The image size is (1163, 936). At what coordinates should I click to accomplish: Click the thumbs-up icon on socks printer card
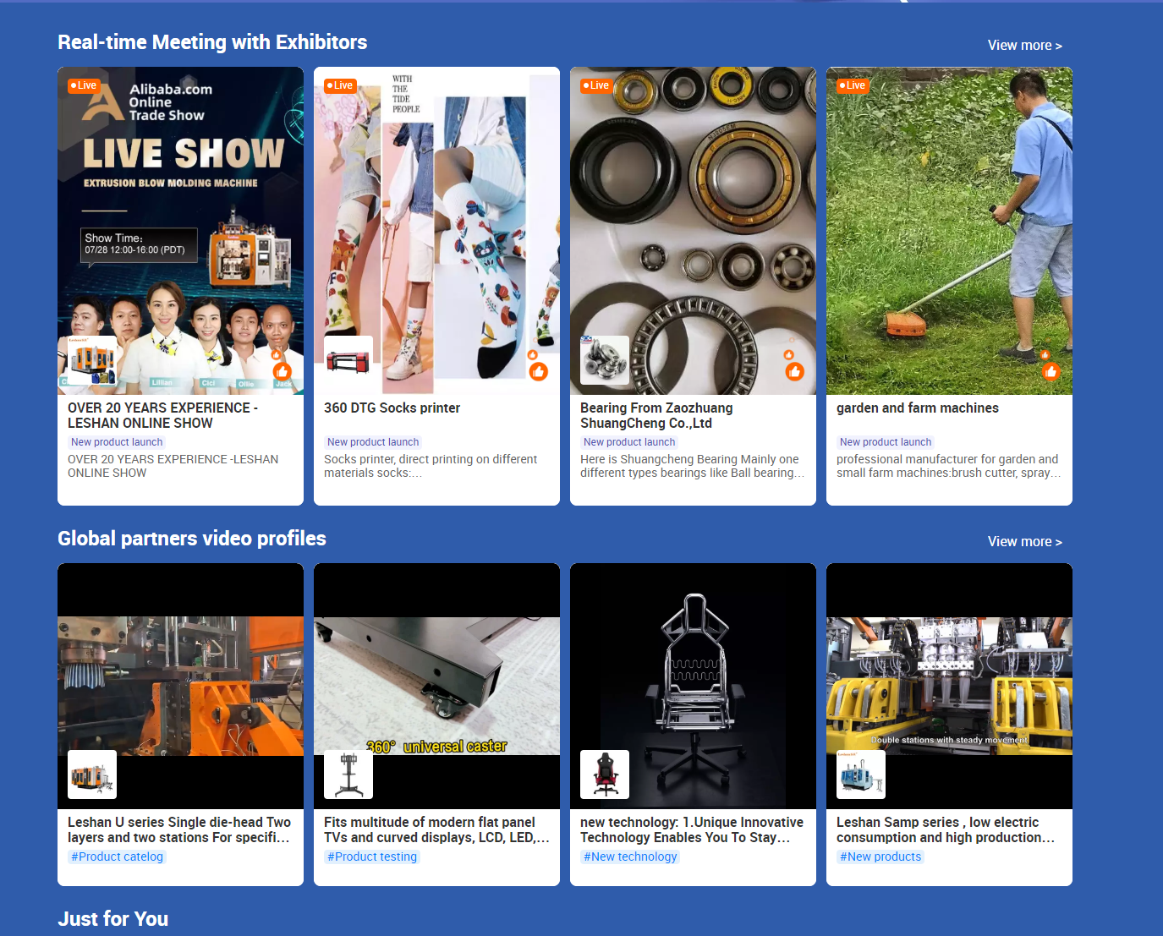[538, 371]
